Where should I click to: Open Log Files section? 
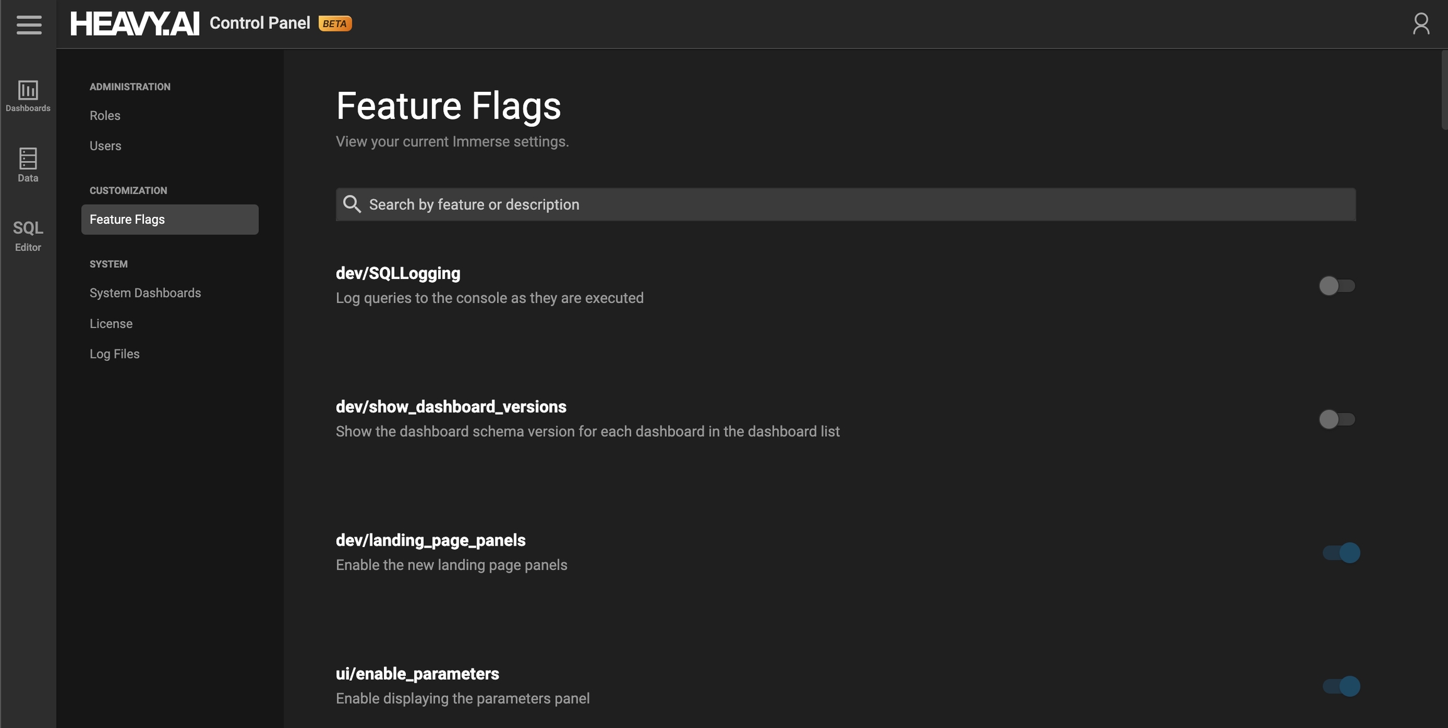tap(114, 354)
